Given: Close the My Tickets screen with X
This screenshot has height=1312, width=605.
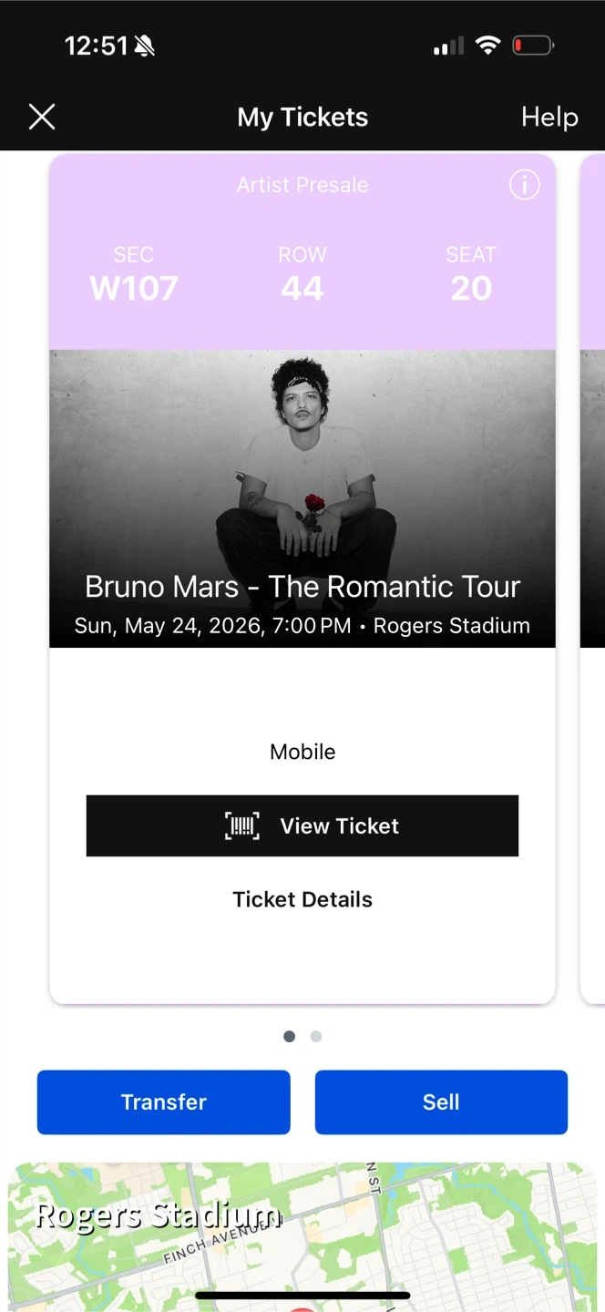Looking at the screenshot, I should point(42,117).
